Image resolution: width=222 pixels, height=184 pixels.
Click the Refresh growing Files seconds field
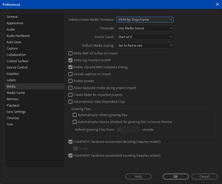(127, 130)
